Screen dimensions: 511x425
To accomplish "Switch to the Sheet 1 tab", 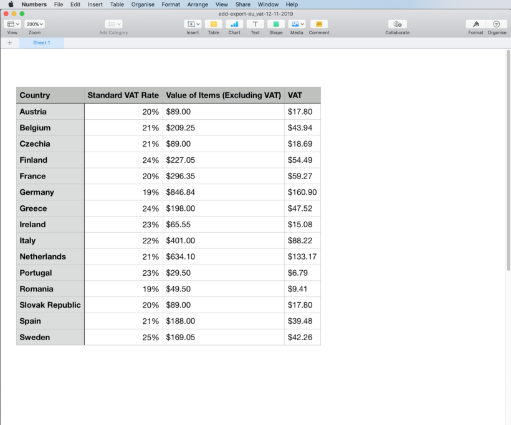I will [x=41, y=42].
